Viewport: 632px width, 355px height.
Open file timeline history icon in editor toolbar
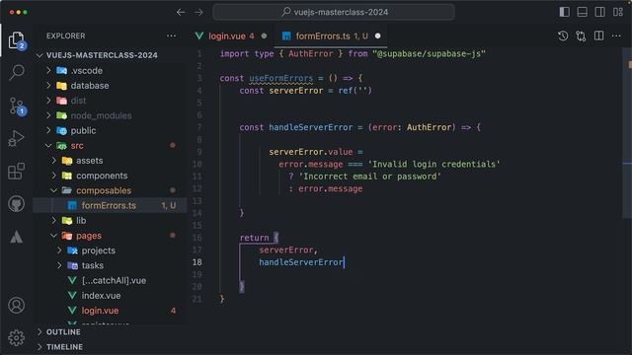(563, 35)
